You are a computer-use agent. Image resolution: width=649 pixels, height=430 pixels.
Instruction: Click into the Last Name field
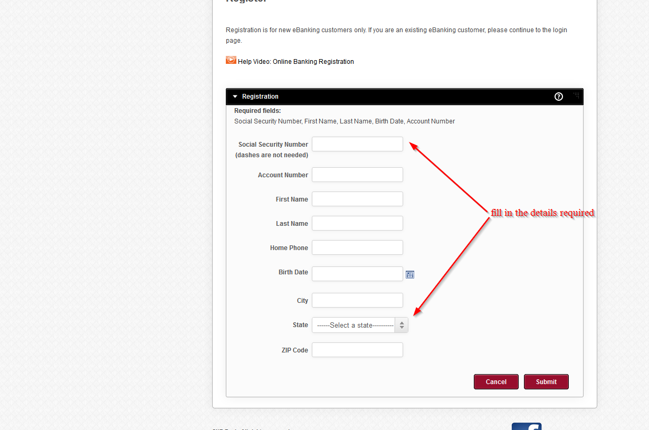tap(357, 223)
